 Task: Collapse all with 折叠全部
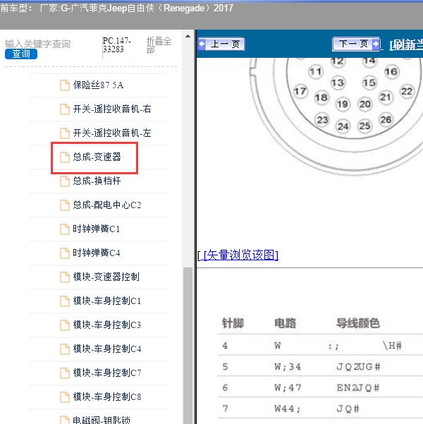[159, 45]
